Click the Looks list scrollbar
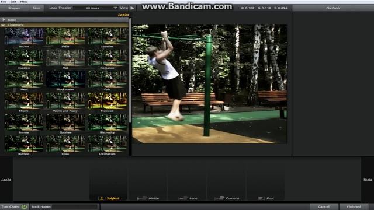 click(x=130, y=71)
